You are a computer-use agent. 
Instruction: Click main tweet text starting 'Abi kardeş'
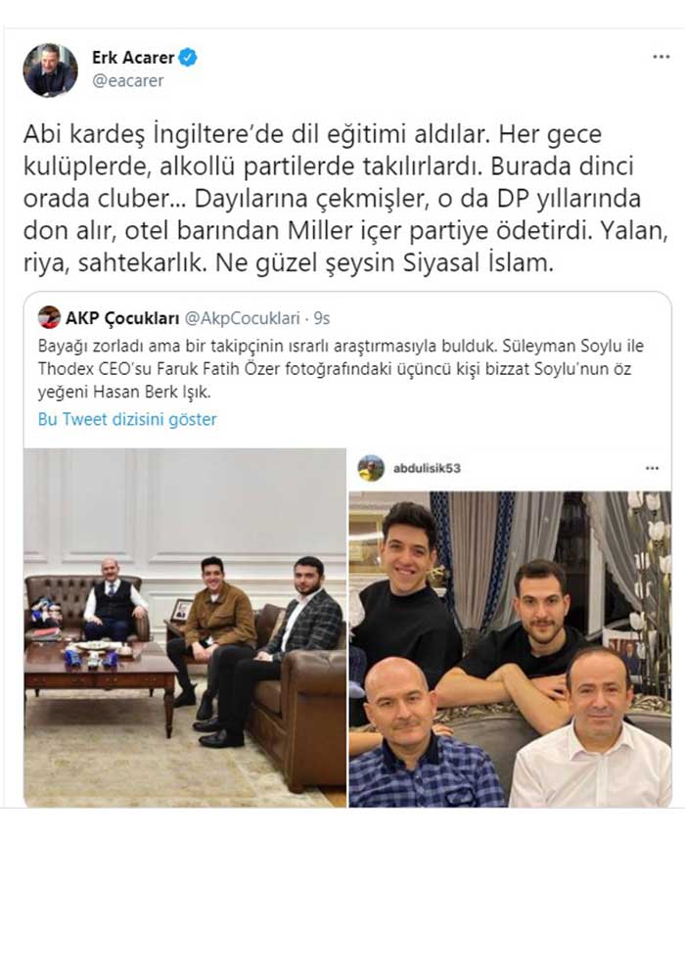[345, 199]
